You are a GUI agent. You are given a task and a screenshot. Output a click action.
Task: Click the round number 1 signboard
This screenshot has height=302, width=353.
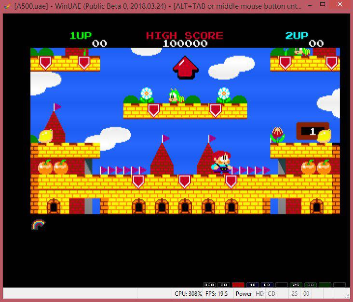pyautogui.click(x=312, y=131)
